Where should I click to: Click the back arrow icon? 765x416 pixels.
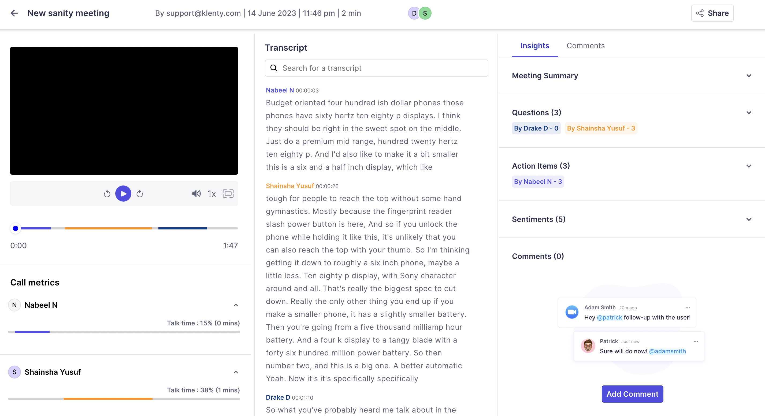tap(14, 13)
